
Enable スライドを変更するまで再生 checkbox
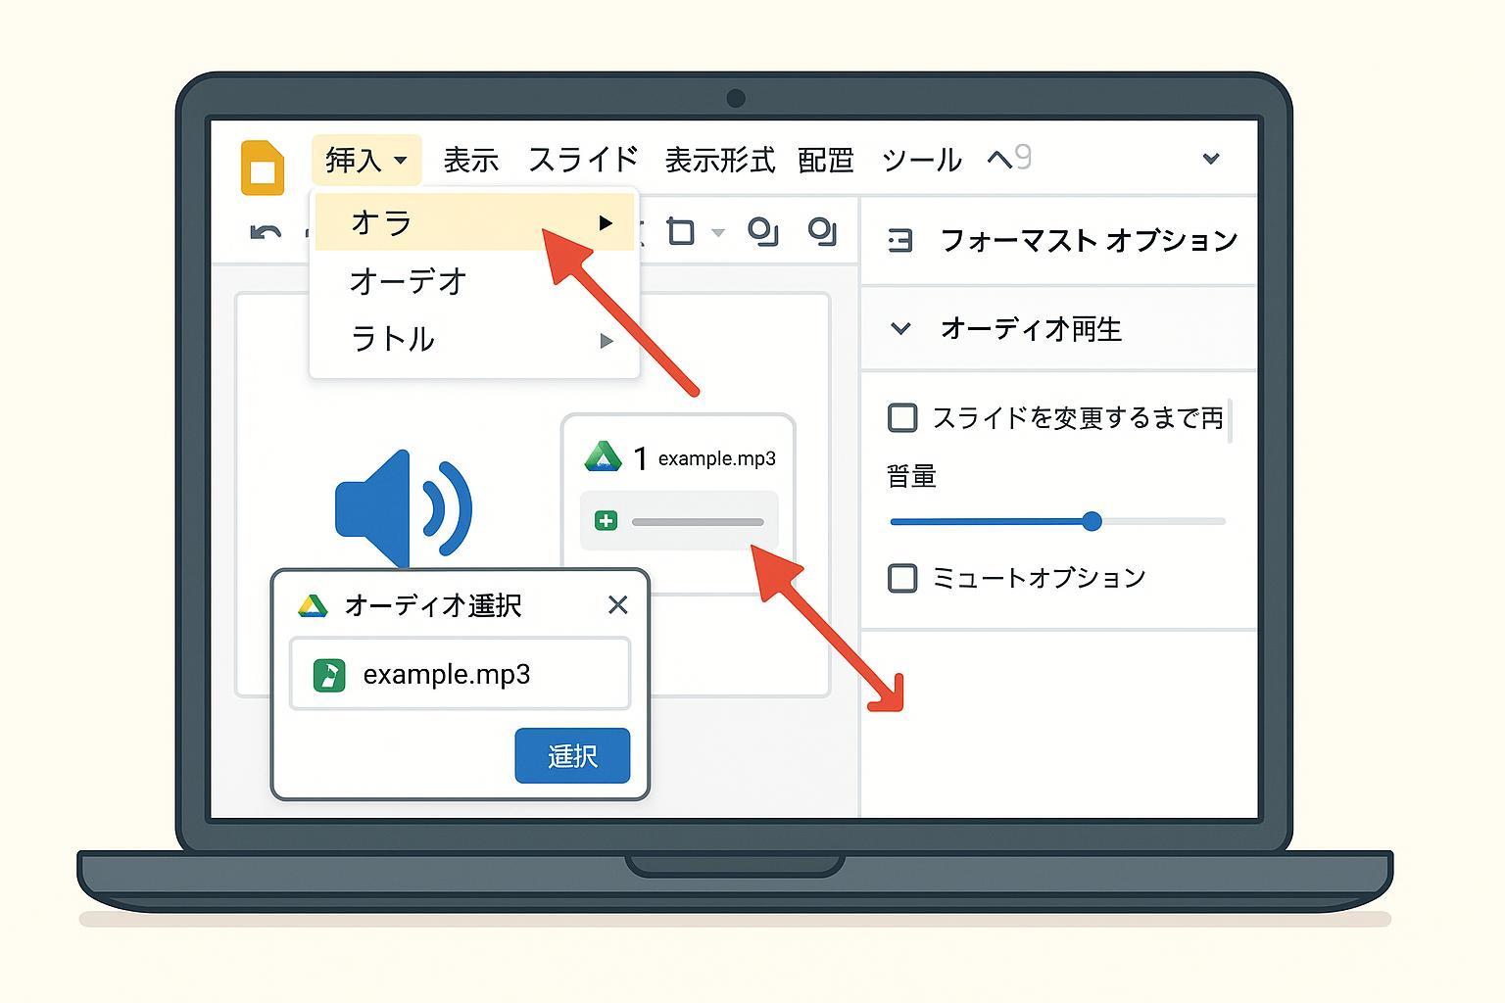click(901, 418)
